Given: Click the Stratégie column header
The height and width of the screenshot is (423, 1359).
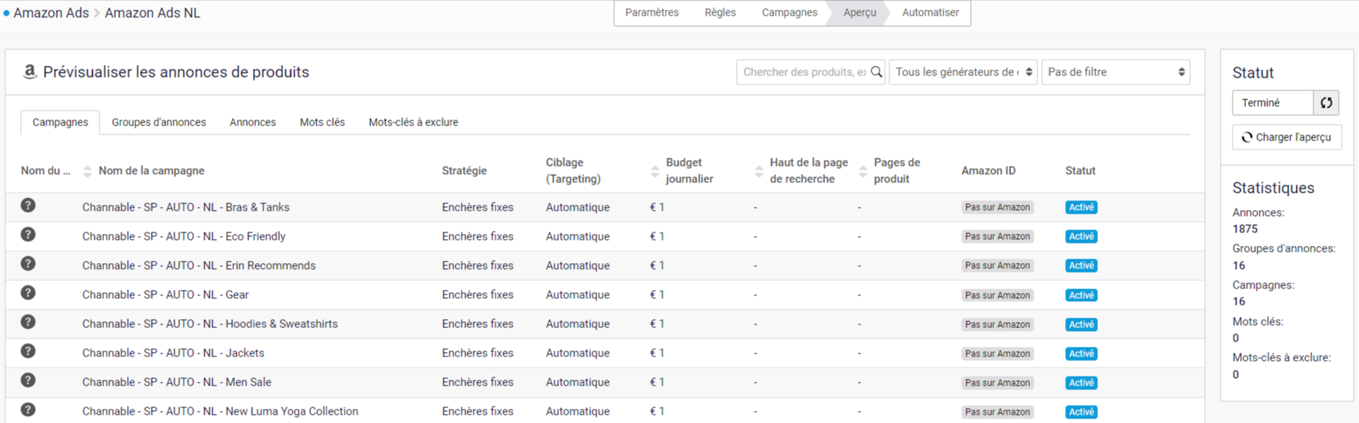Looking at the screenshot, I should tap(464, 170).
